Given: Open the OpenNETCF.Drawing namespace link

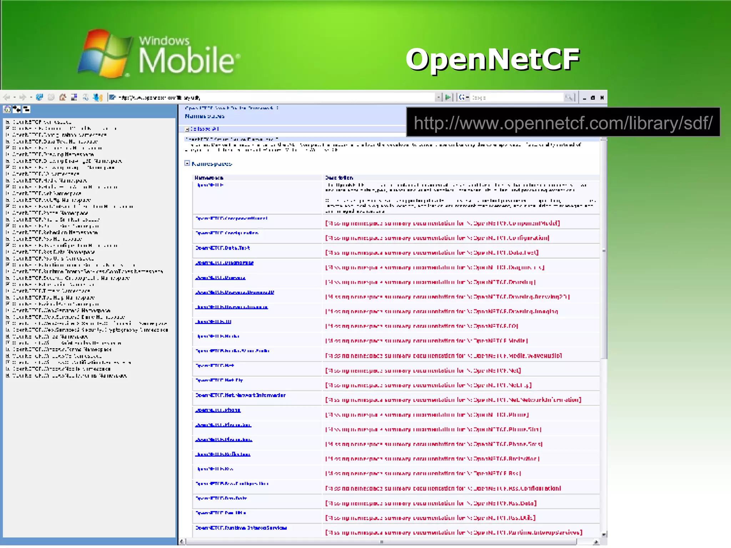Looking at the screenshot, I should point(220,278).
